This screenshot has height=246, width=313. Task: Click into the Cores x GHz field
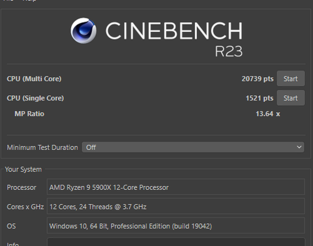pyautogui.click(x=176, y=206)
